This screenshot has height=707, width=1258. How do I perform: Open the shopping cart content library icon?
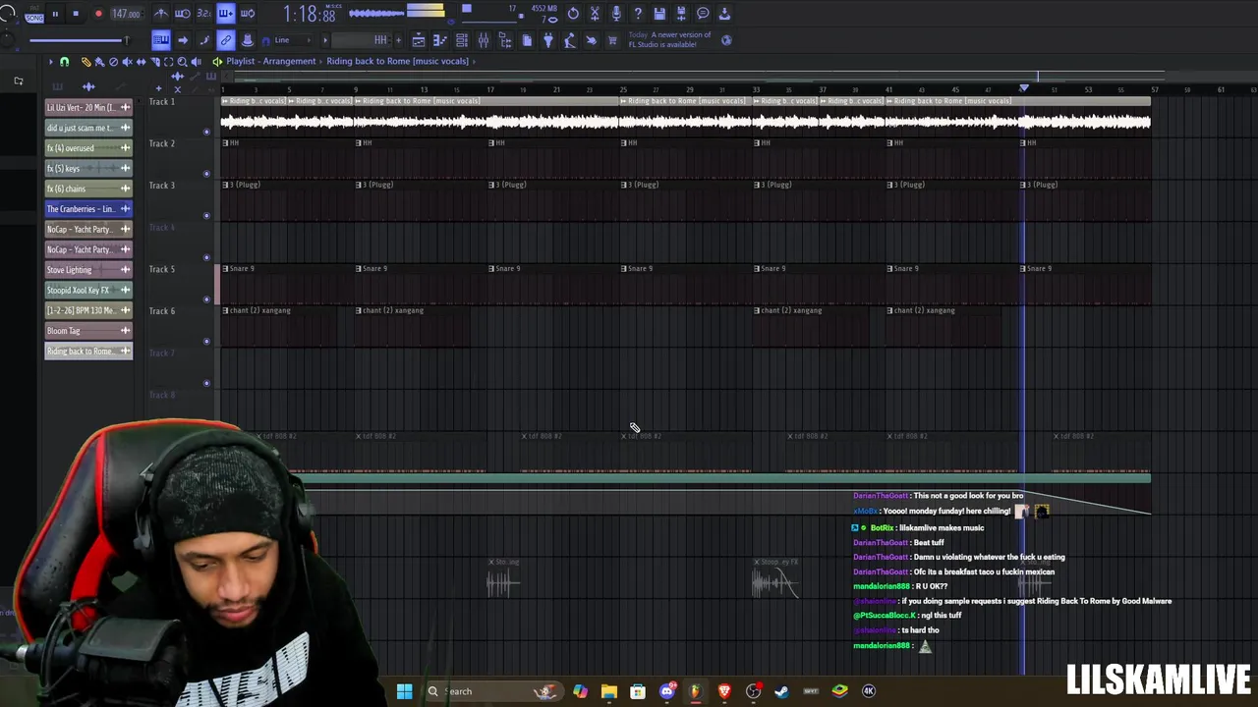tap(612, 40)
